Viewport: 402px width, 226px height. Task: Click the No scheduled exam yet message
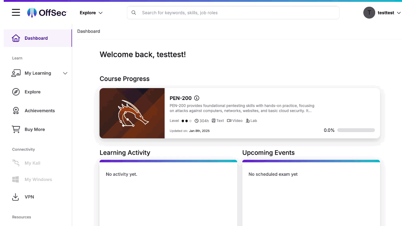tap(273, 174)
